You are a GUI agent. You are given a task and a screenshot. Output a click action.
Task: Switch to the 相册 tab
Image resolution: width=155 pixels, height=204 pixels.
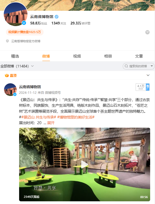[108, 56]
